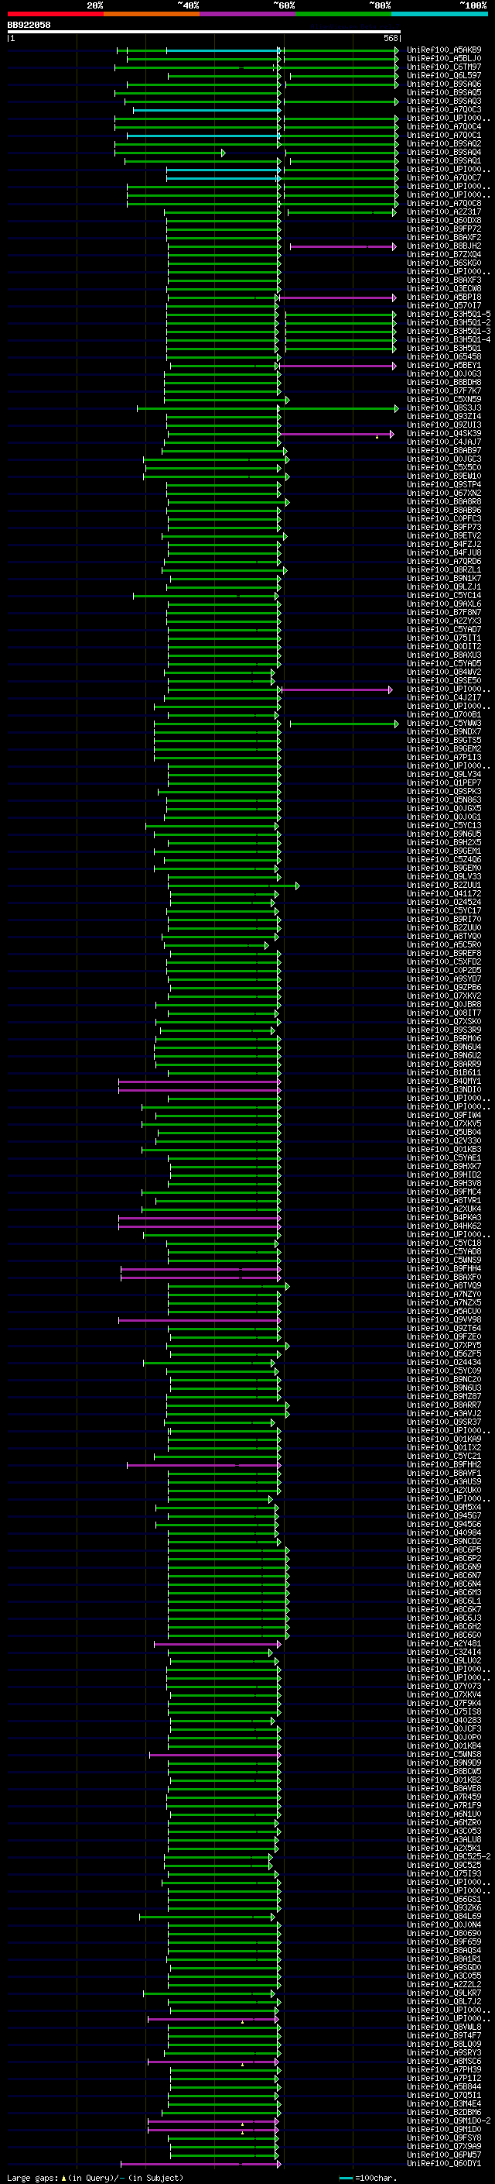
Task: Select the UniRef100_Q9SR37 label
Action: (444, 1422)
